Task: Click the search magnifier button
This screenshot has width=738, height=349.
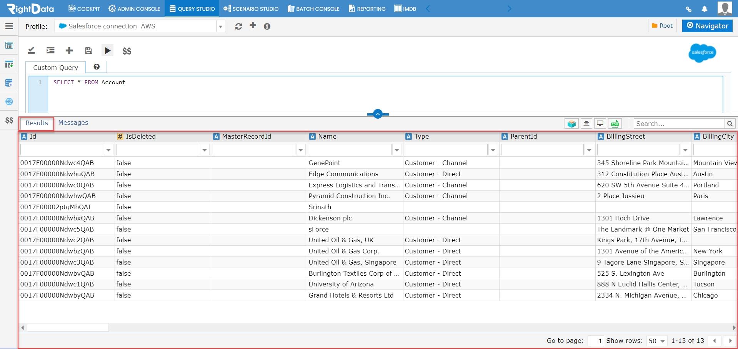Action: (x=730, y=124)
